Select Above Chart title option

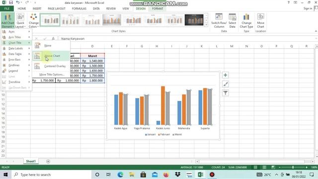51,56
